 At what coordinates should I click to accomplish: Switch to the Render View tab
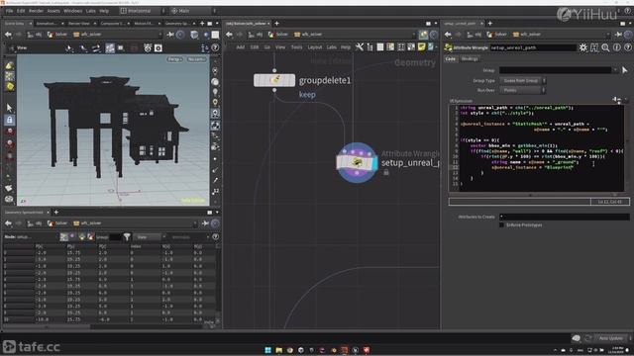[79, 24]
